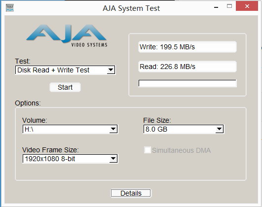
Task: Expand the Video Frame Size dropdown arrow
Action: pos(113,159)
